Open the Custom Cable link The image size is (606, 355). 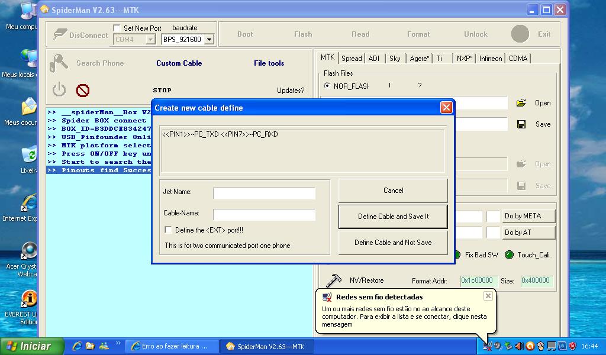(179, 63)
